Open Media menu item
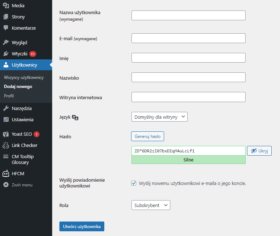Image resolution: width=280 pixels, height=236 pixels. point(26,5)
